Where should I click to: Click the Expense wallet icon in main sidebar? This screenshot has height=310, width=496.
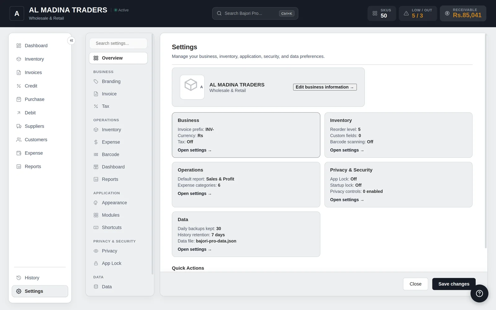pos(19,153)
